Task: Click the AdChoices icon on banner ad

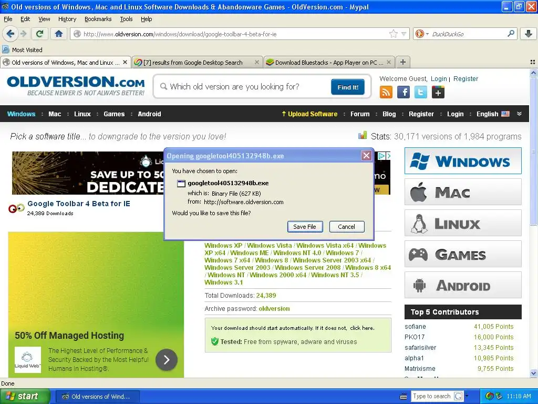Action: [381, 156]
